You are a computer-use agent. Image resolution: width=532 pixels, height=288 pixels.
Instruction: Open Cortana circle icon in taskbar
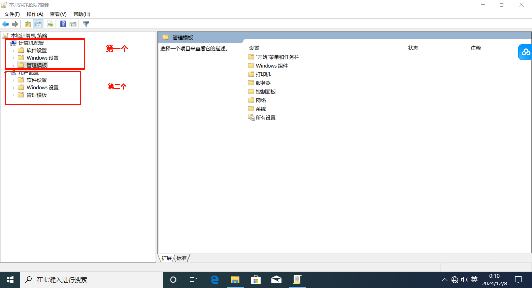[x=173, y=280]
